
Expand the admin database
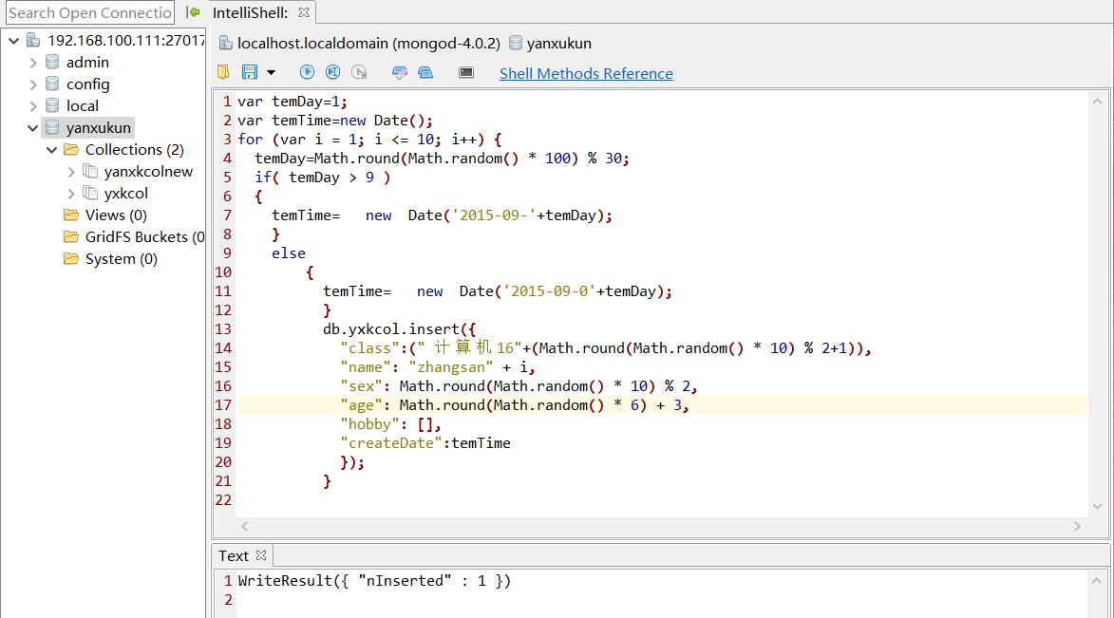[32, 63]
